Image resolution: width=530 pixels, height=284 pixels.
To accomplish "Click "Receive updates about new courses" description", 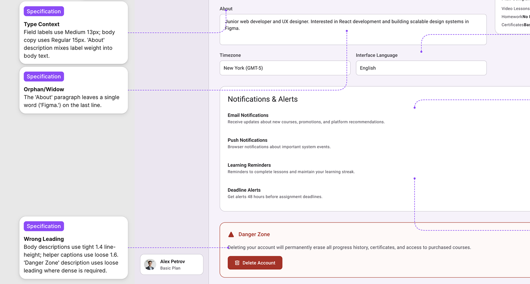I will [306, 122].
